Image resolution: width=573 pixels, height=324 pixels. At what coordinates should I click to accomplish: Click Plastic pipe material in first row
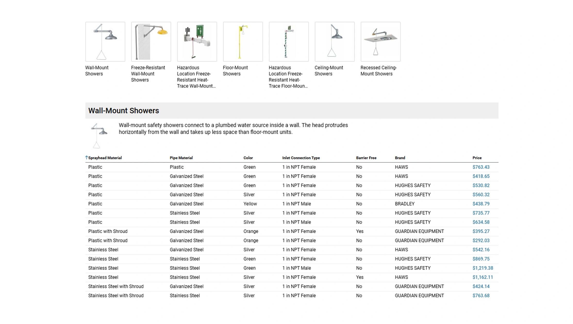pyautogui.click(x=177, y=167)
